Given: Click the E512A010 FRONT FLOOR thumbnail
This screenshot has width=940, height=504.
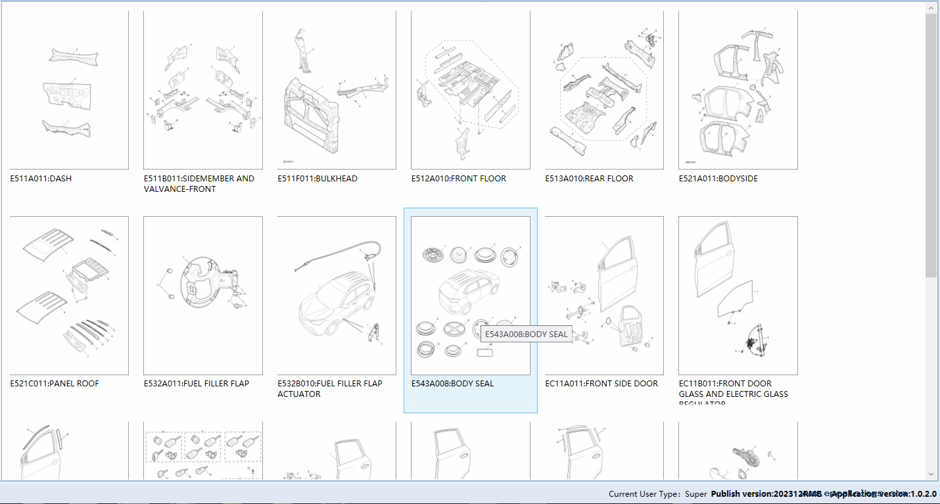Looking at the screenshot, I should [470, 90].
